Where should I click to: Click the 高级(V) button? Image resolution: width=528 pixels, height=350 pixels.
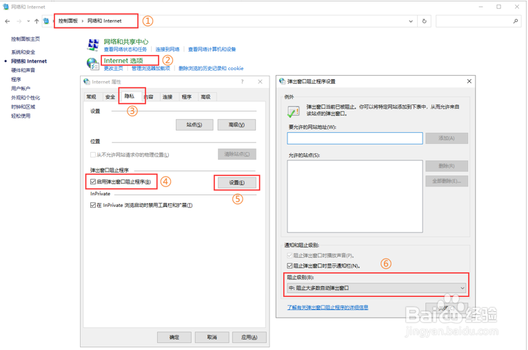pyautogui.click(x=236, y=124)
